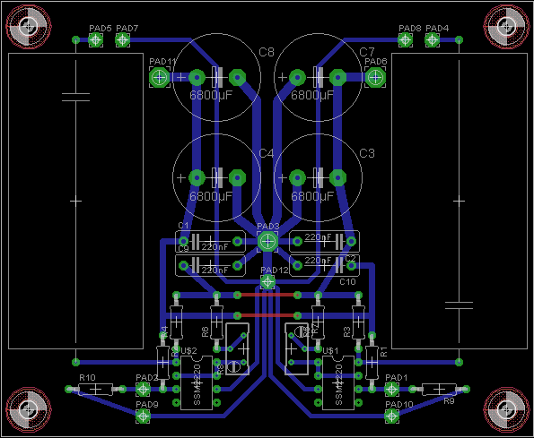
Task: Click the PAD9 pad
Action: (x=143, y=416)
